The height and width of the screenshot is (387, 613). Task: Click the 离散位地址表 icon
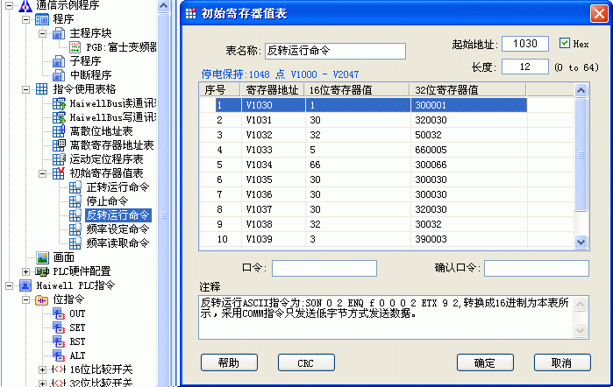coord(59,131)
